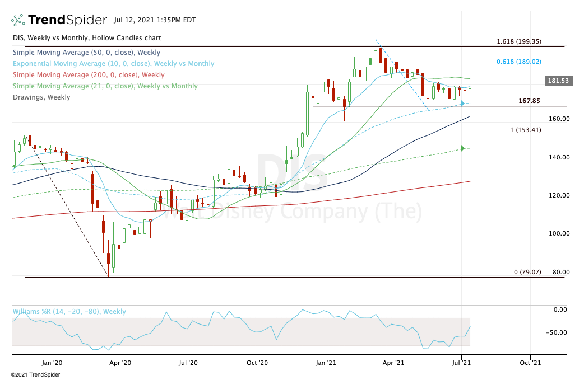Click the 'Drawings, Weekly' legend entry
The height and width of the screenshot is (380, 584).
[x=41, y=97]
